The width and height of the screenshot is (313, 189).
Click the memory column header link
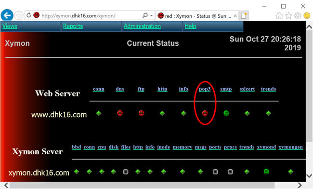tap(183, 147)
